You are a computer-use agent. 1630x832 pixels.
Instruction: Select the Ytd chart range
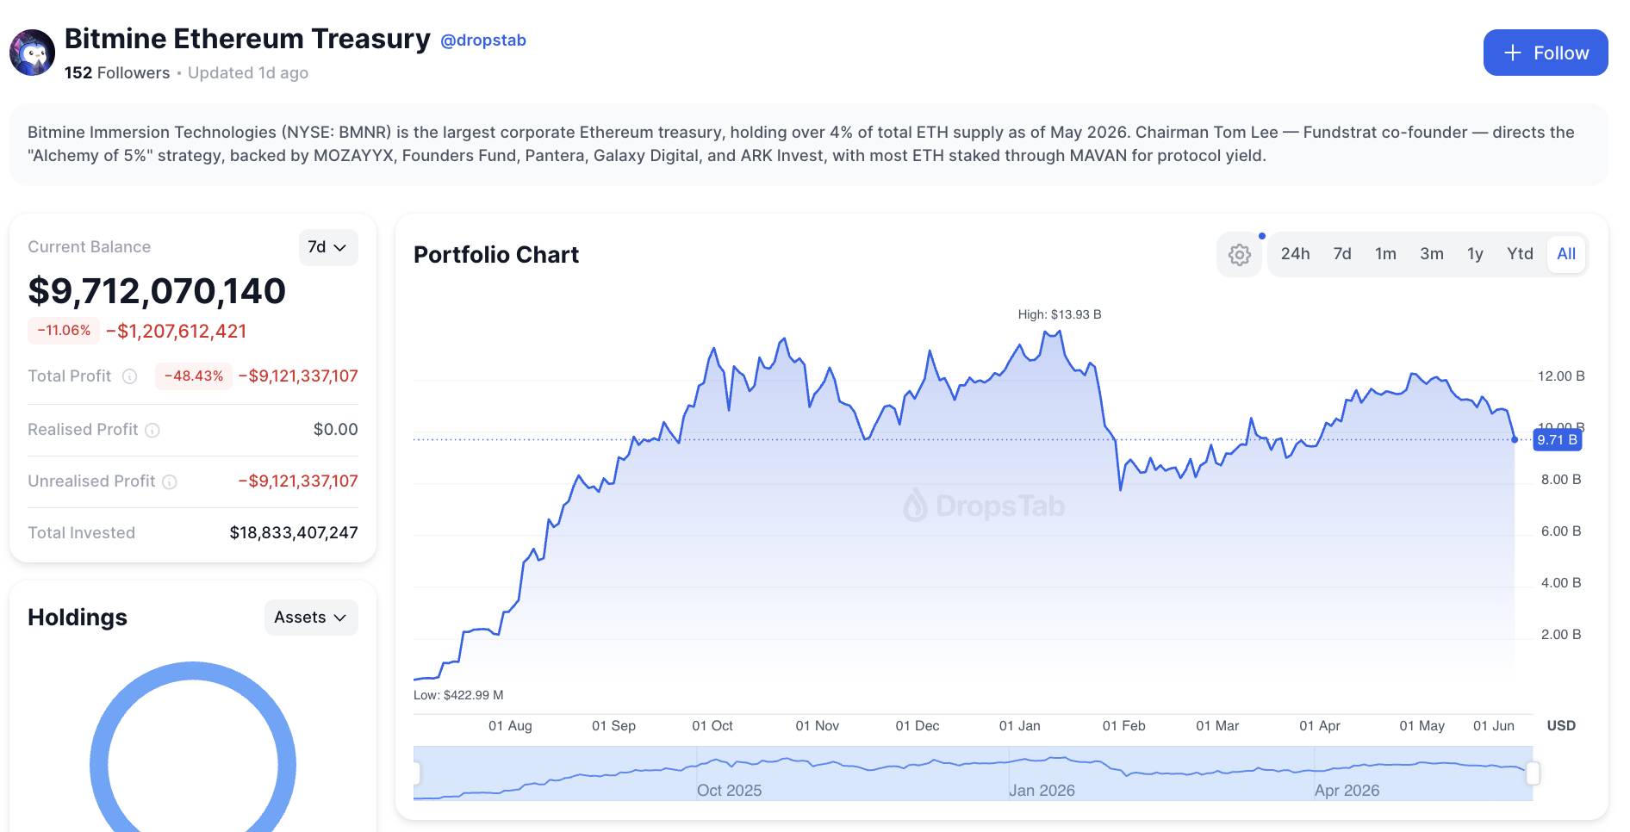point(1520,254)
